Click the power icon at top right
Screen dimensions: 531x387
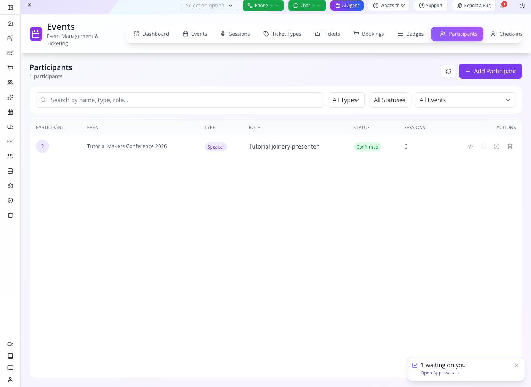[x=522, y=6]
